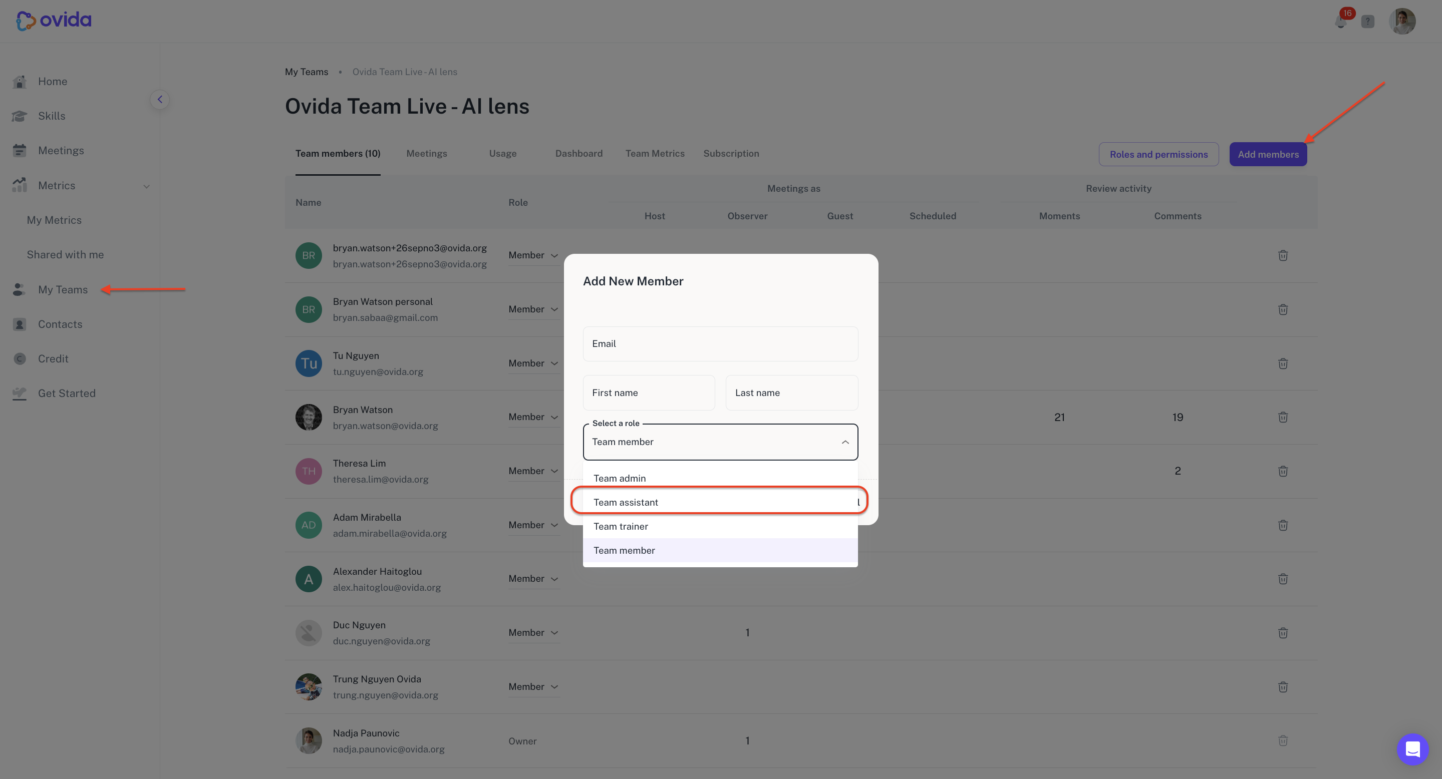Click Tu Nguyen's avatar
1442x779 pixels.
[309, 364]
